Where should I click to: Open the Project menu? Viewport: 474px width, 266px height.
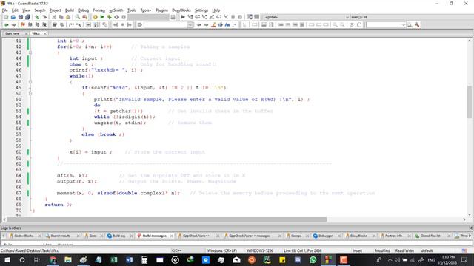point(55,10)
